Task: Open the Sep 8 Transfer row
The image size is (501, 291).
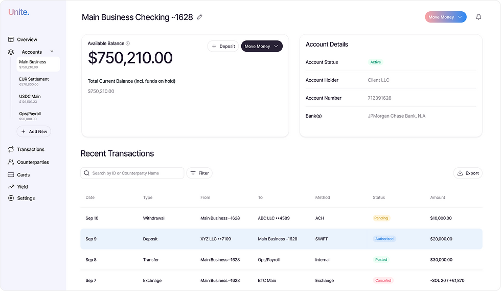Action: click(x=282, y=260)
